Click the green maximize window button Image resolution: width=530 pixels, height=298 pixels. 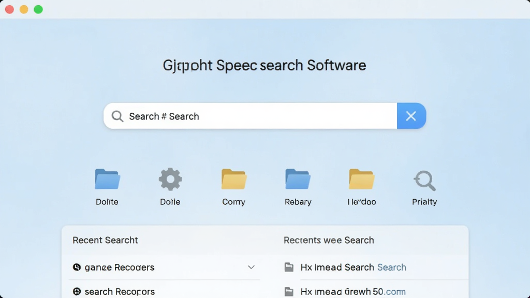(x=38, y=9)
